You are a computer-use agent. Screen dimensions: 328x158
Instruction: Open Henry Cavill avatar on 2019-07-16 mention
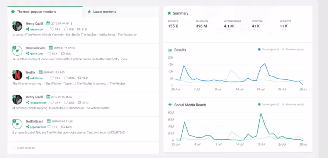point(17,100)
